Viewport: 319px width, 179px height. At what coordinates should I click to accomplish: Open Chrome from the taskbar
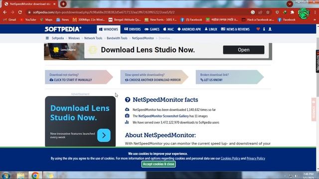coord(35,176)
